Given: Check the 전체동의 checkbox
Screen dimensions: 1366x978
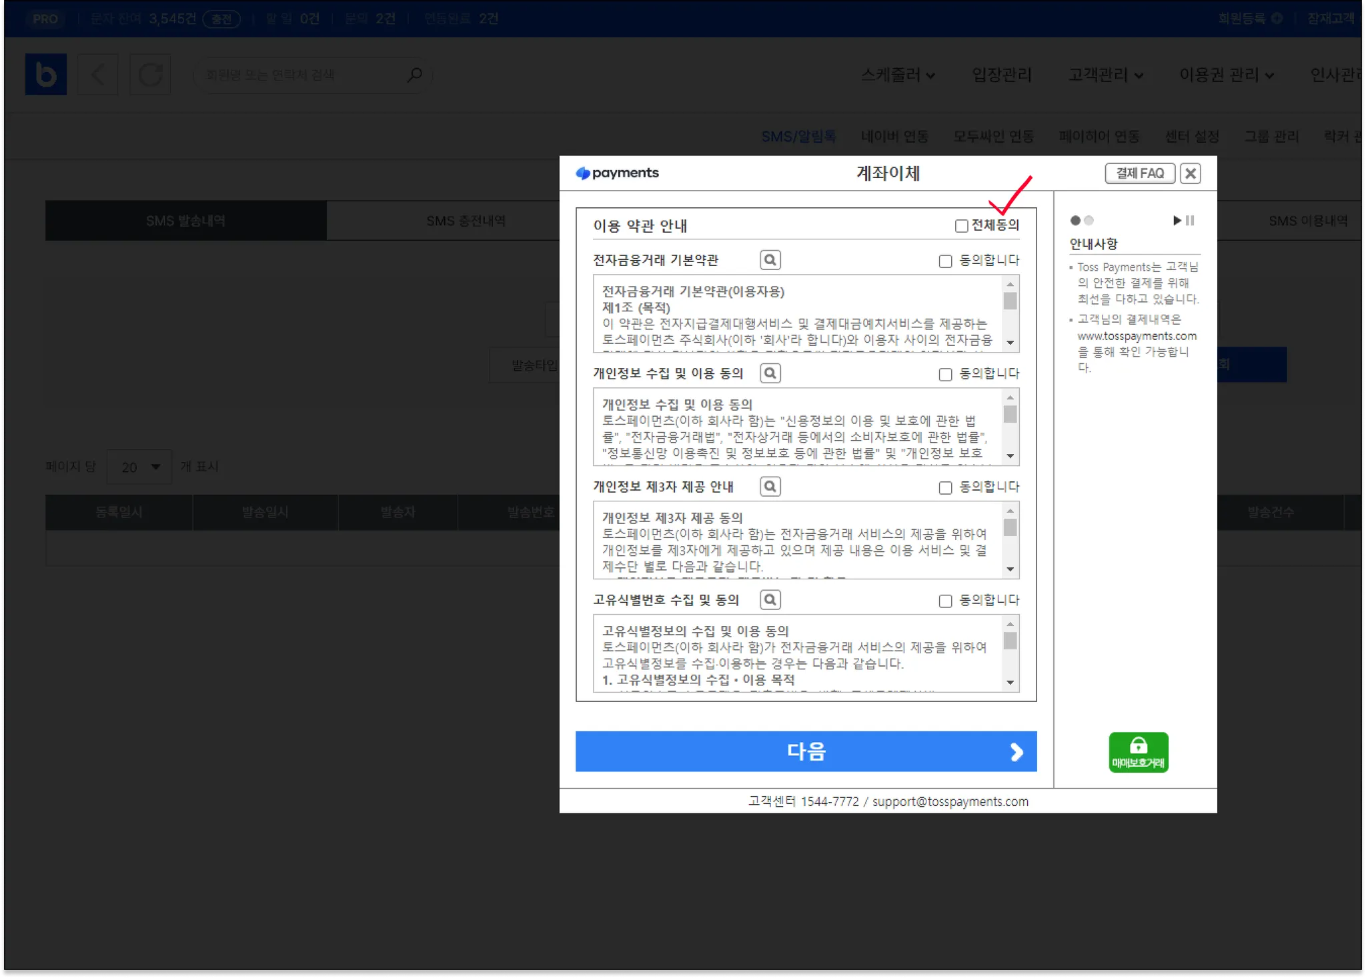Looking at the screenshot, I should point(961,226).
